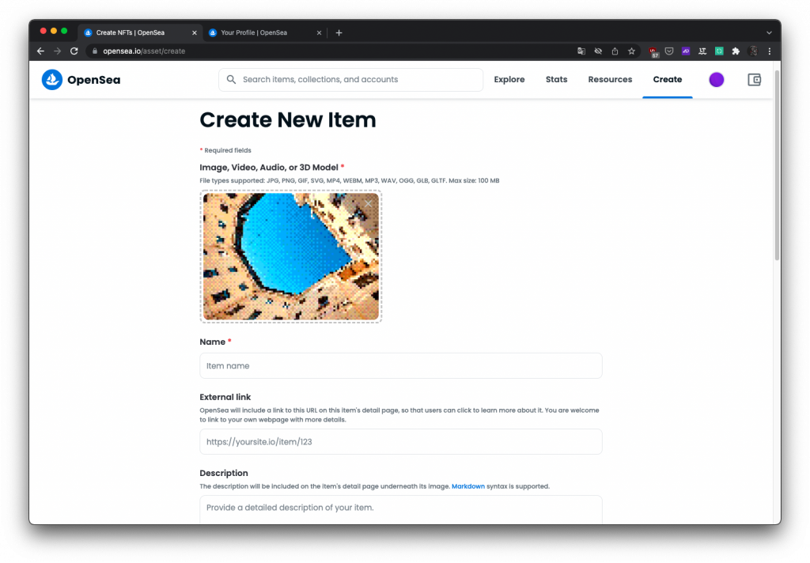Close the Your Profile tab
This screenshot has height=563, width=810.
click(319, 32)
